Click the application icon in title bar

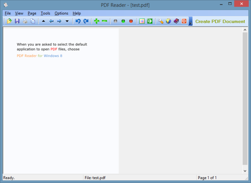tap(6, 5)
